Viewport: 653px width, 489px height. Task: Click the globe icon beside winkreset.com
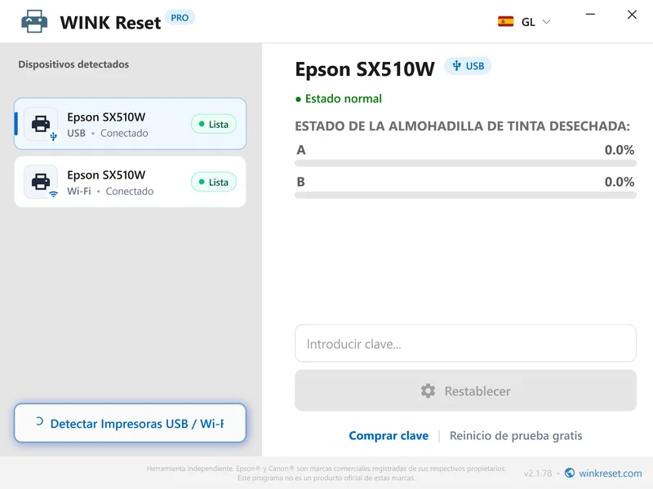point(569,473)
